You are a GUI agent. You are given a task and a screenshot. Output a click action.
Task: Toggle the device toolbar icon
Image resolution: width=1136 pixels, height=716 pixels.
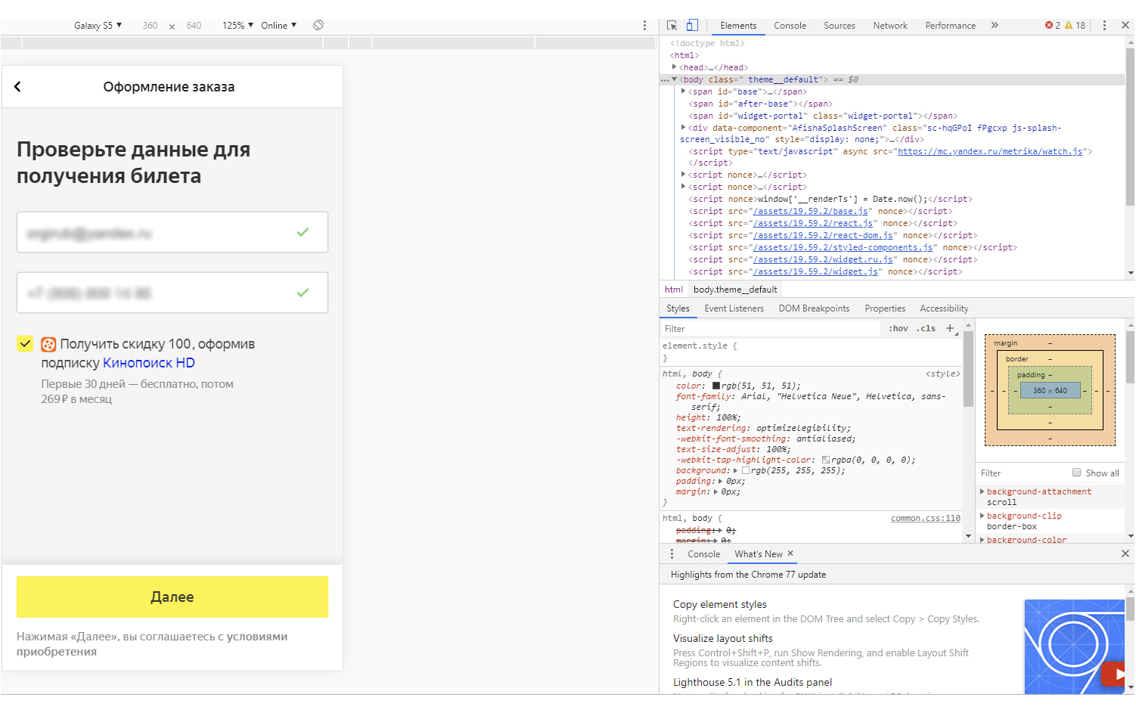692,25
